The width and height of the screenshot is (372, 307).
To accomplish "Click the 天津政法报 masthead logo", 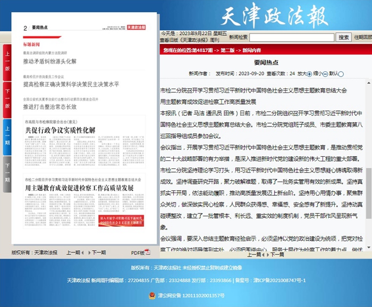I will coord(275,15).
